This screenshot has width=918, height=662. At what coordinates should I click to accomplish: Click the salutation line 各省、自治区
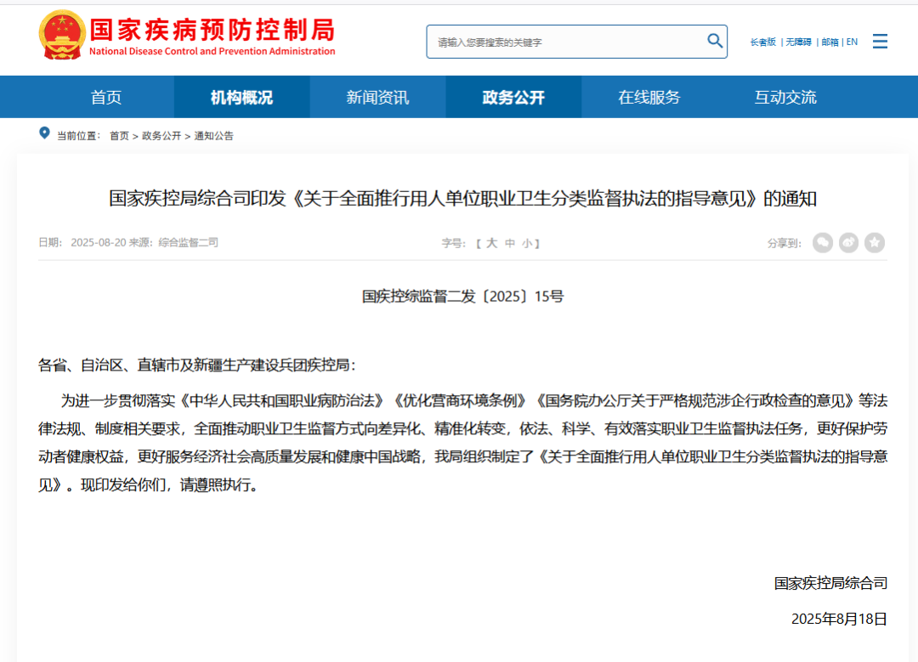point(196,365)
